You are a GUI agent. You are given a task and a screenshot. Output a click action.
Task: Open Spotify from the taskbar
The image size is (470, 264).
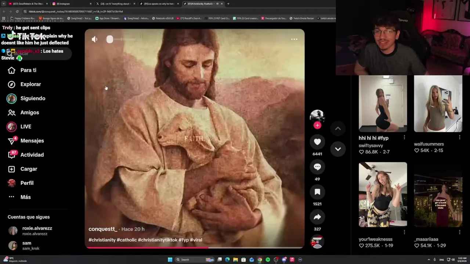pos(268,260)
